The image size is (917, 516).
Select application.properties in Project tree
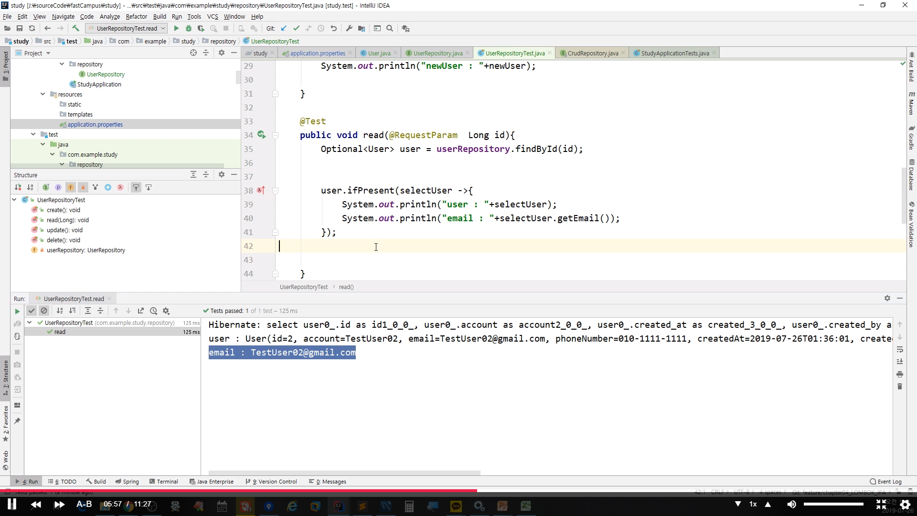pos(95,125)
